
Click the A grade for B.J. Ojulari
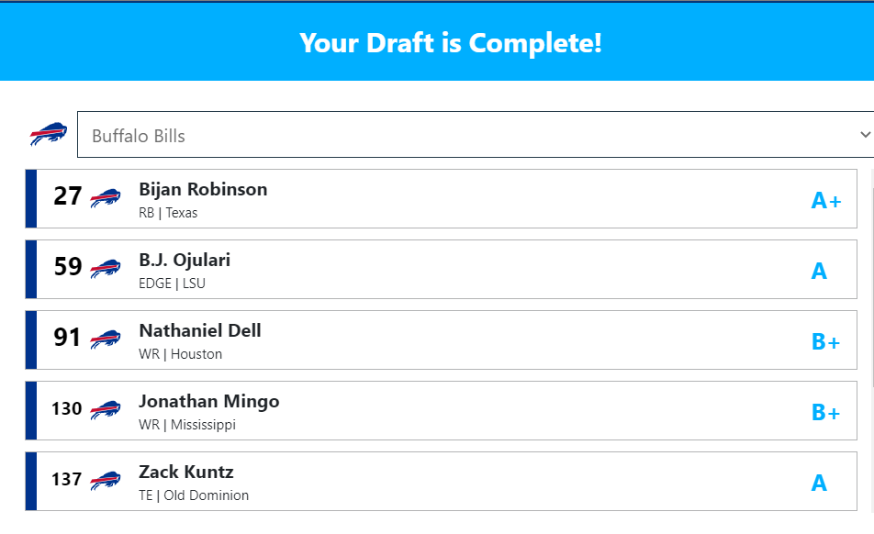819,272
